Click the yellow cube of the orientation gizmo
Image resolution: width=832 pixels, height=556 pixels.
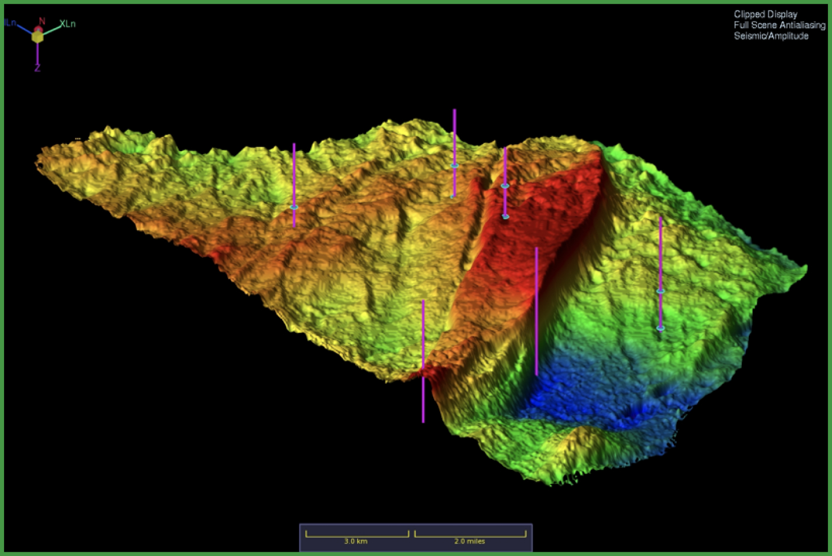[37, 37]
